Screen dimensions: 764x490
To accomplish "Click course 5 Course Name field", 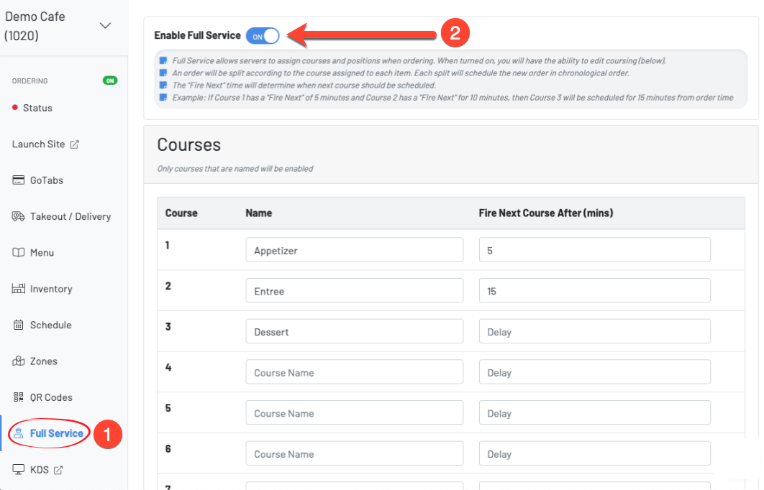I will [354, 412].
